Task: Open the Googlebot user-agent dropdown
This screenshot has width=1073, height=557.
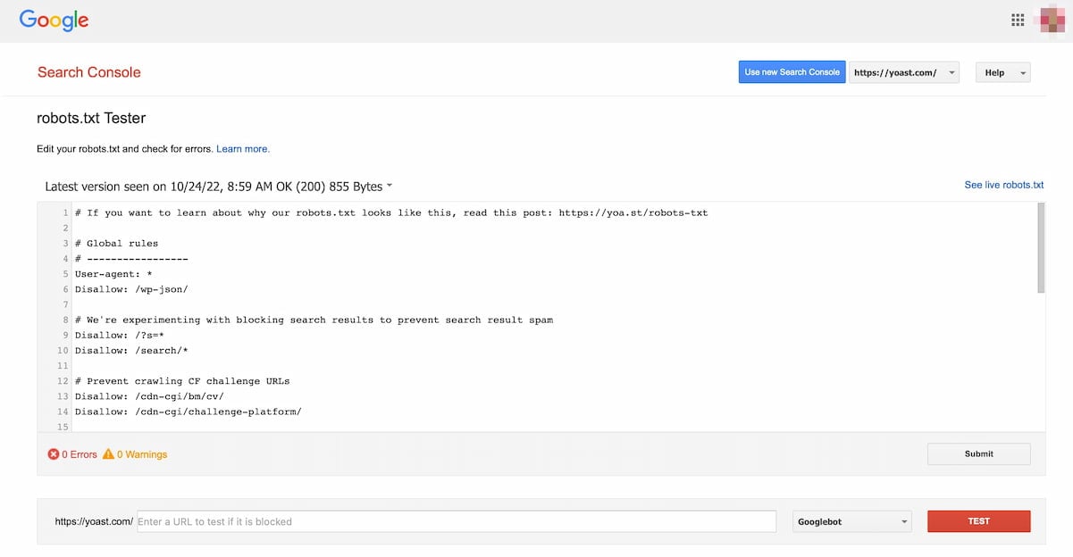Action: point(852,521)
